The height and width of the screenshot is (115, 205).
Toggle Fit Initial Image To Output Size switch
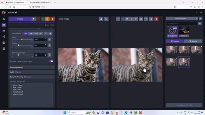coord(51,61)
